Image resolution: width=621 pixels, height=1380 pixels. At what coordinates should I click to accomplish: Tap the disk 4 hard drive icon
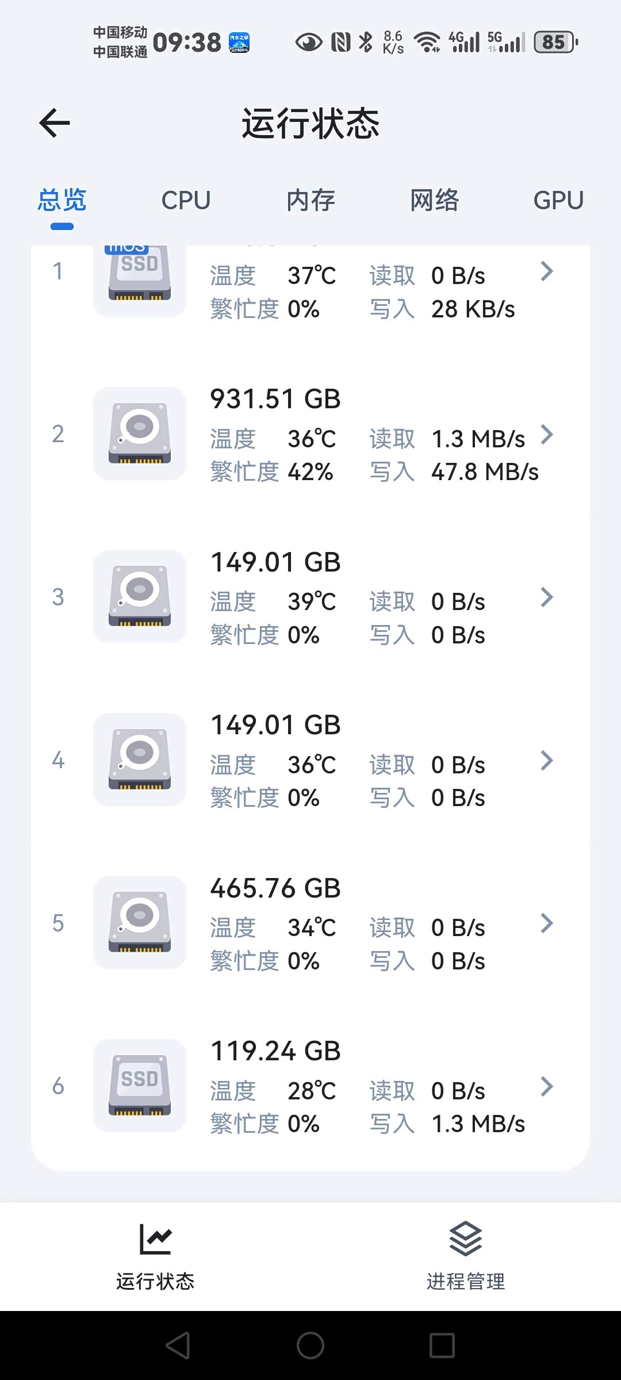[x=140, y=760]
